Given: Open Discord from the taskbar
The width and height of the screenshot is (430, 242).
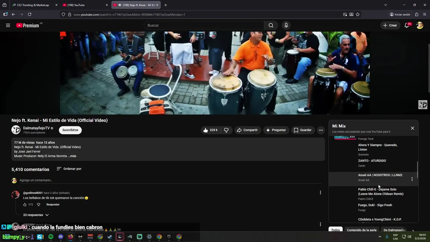Looking at the screenshot, I should [60, 237].
